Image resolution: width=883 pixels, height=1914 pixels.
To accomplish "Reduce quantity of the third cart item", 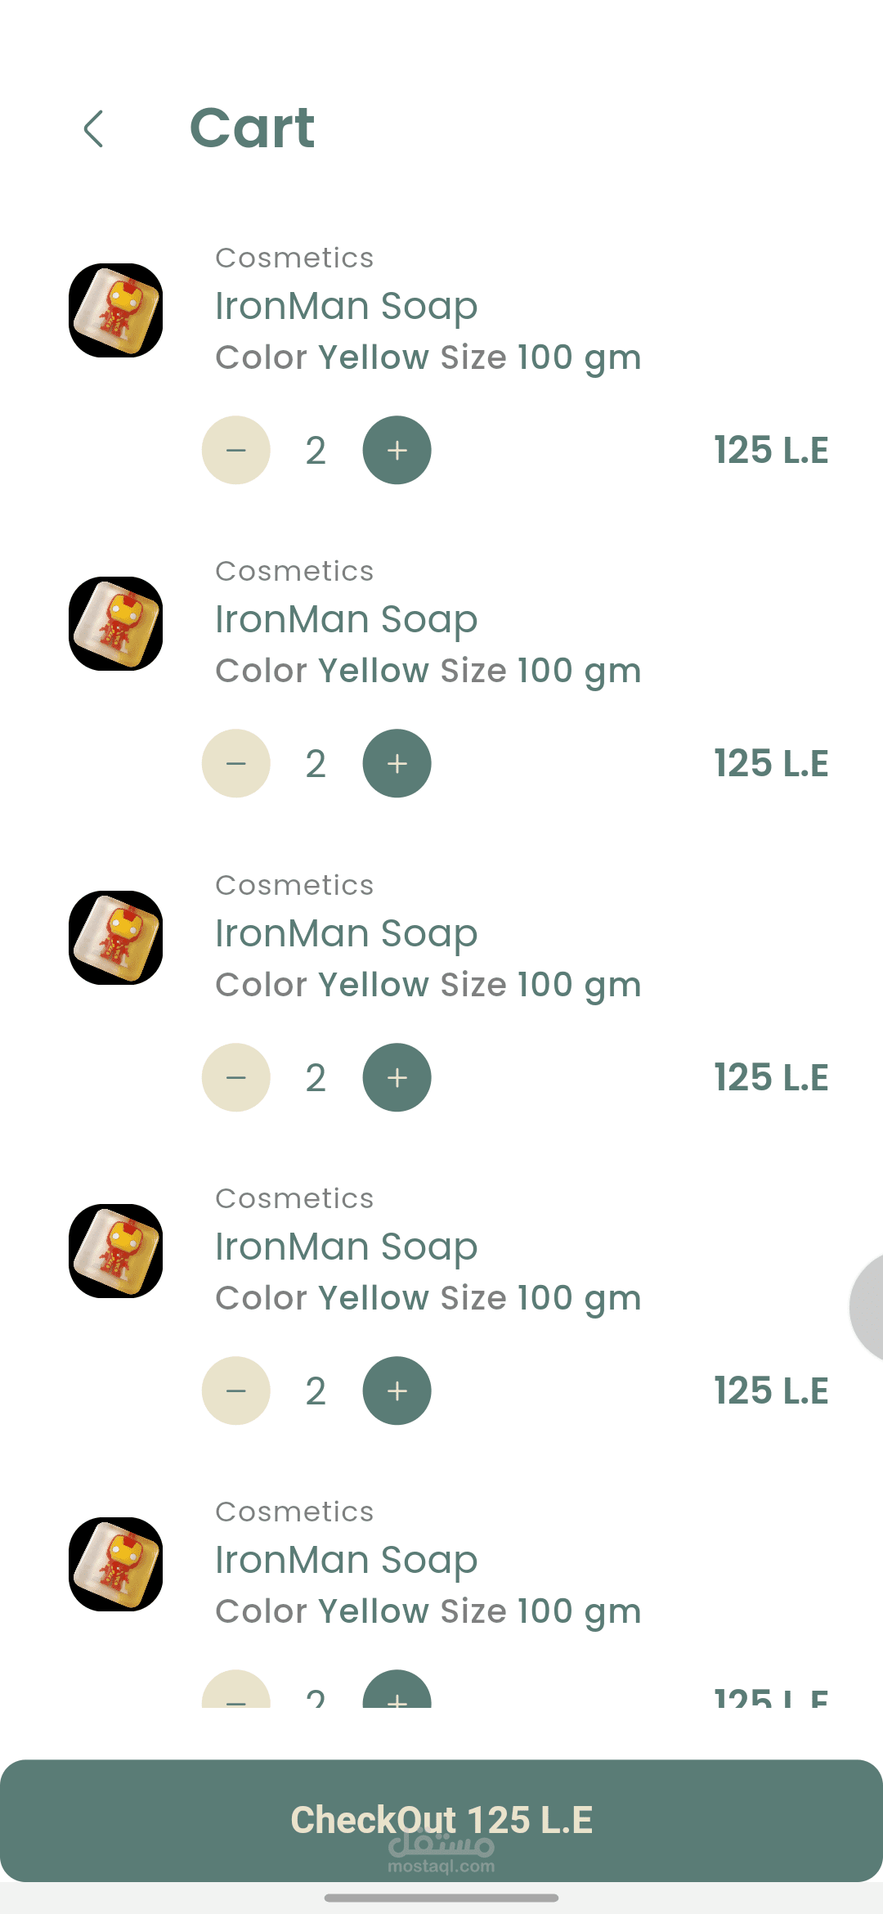I will click(236, 1078).
